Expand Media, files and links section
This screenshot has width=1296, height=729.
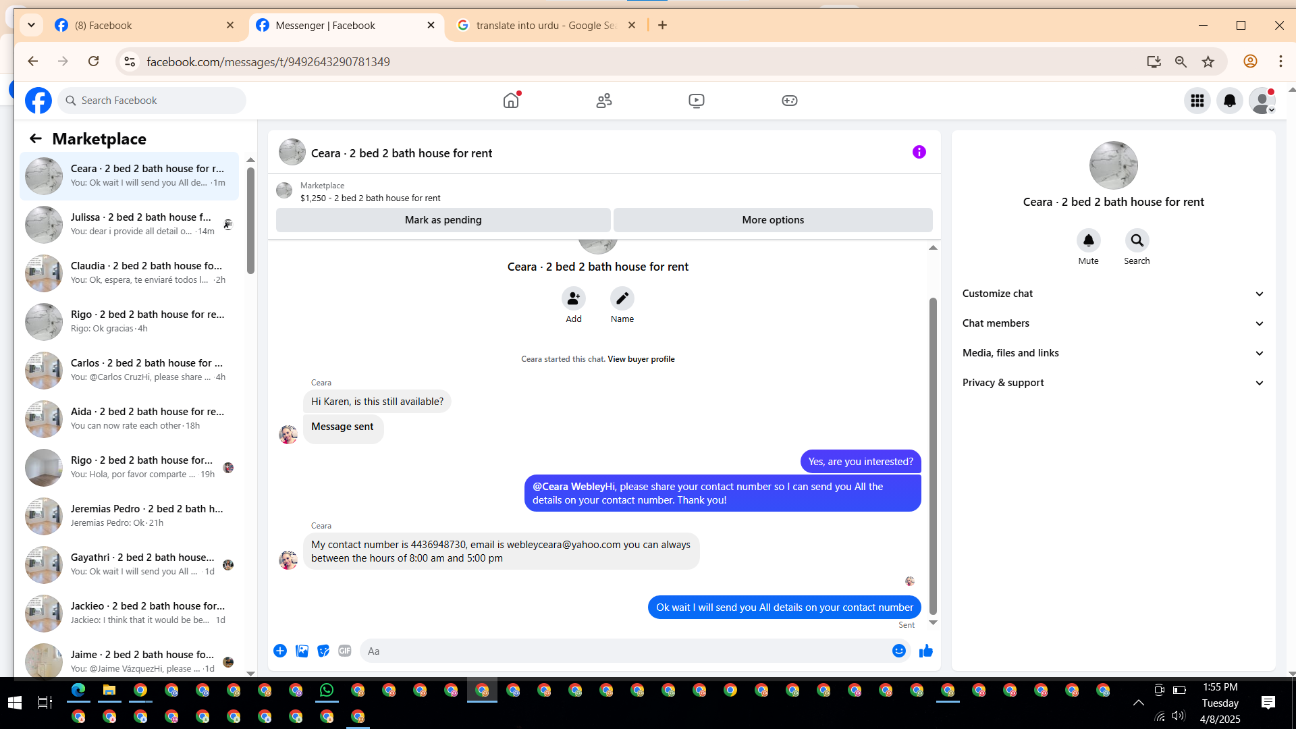[1112, 353]
